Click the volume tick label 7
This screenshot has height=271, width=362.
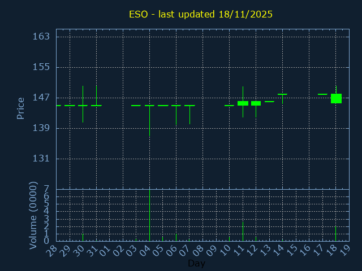(46, 189)
